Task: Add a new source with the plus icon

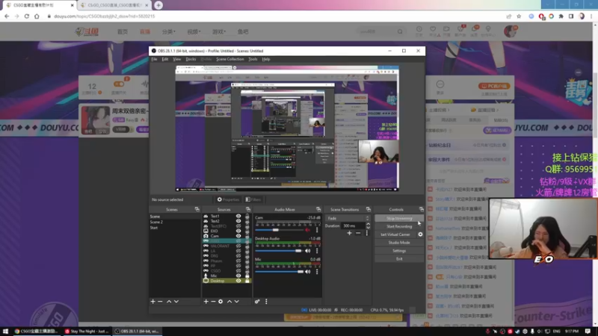Action: point(206,302)
